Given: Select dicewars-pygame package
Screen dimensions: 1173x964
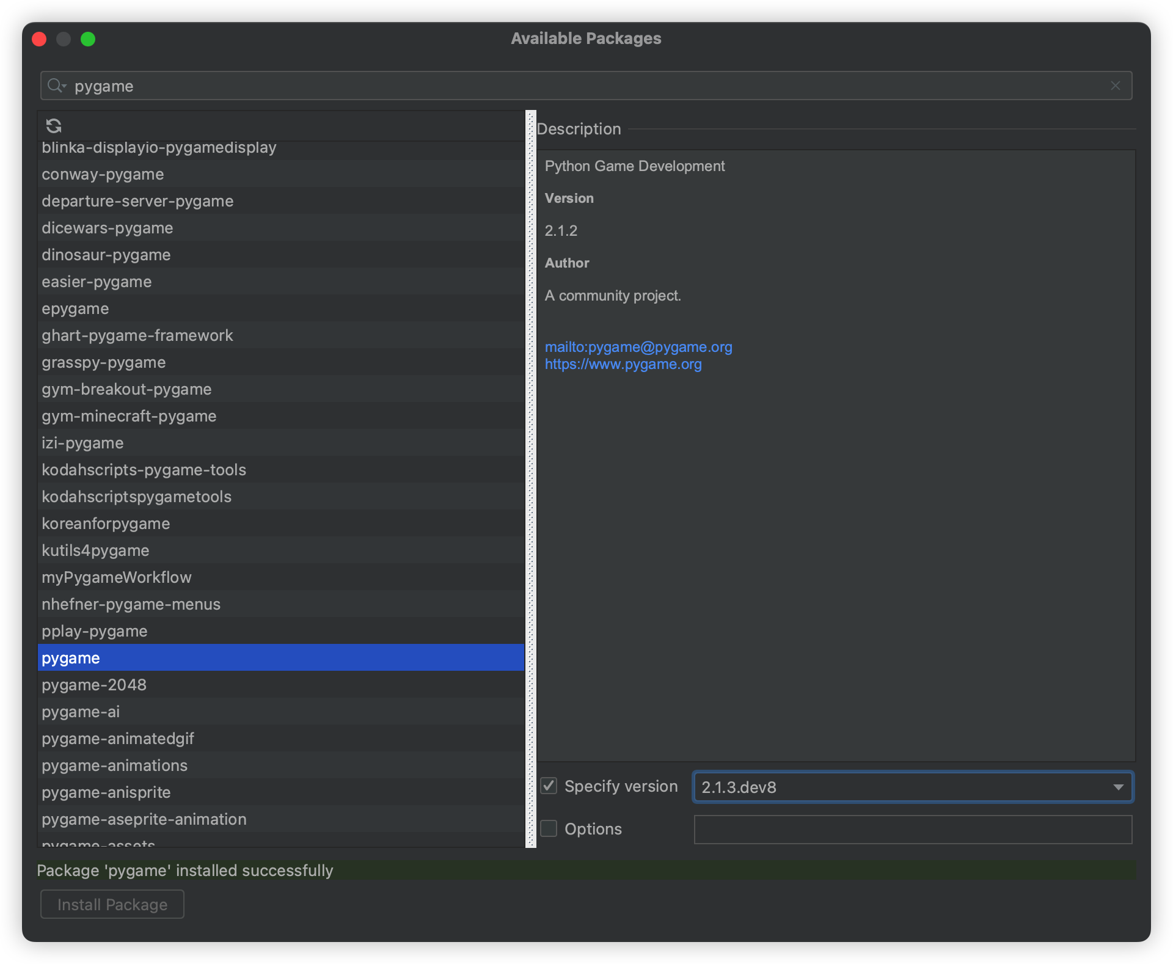Looking at the screenshot, I should tap(281, 228).
